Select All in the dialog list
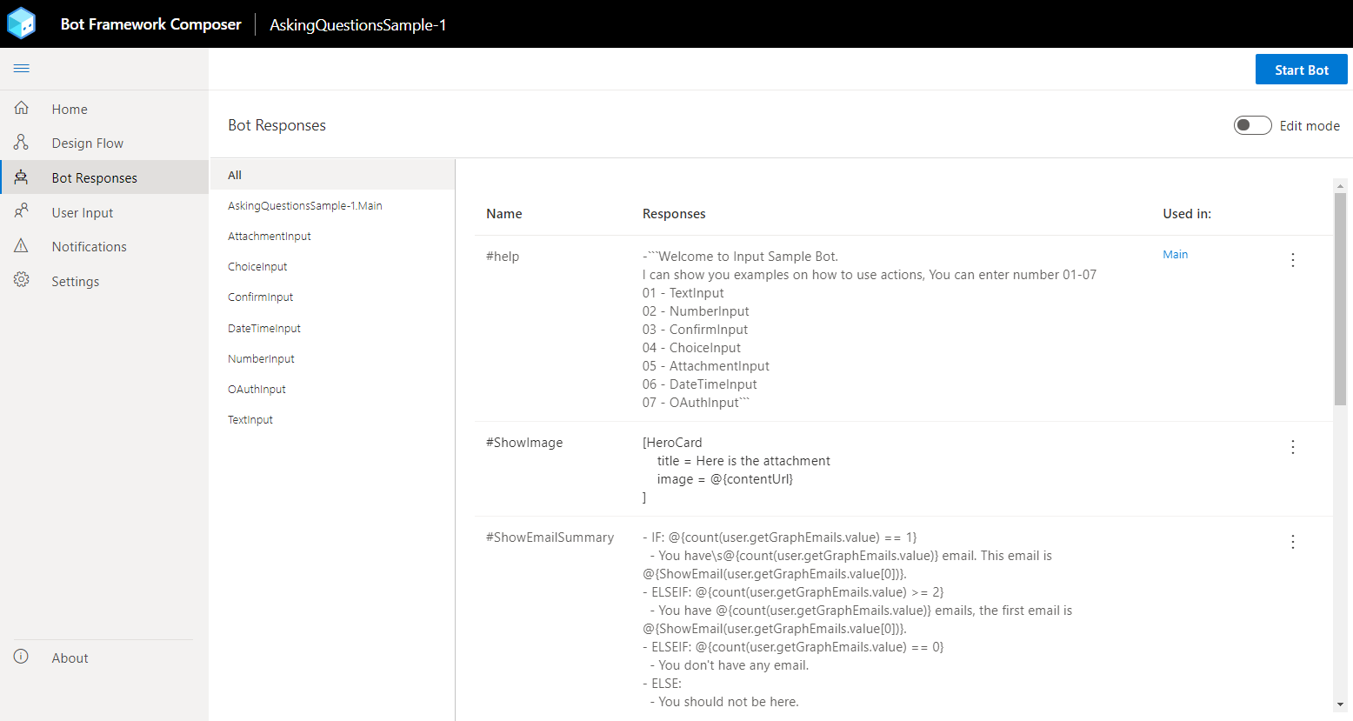Image resolution: width=1353 pixels, height=721 pixels. 333,175
